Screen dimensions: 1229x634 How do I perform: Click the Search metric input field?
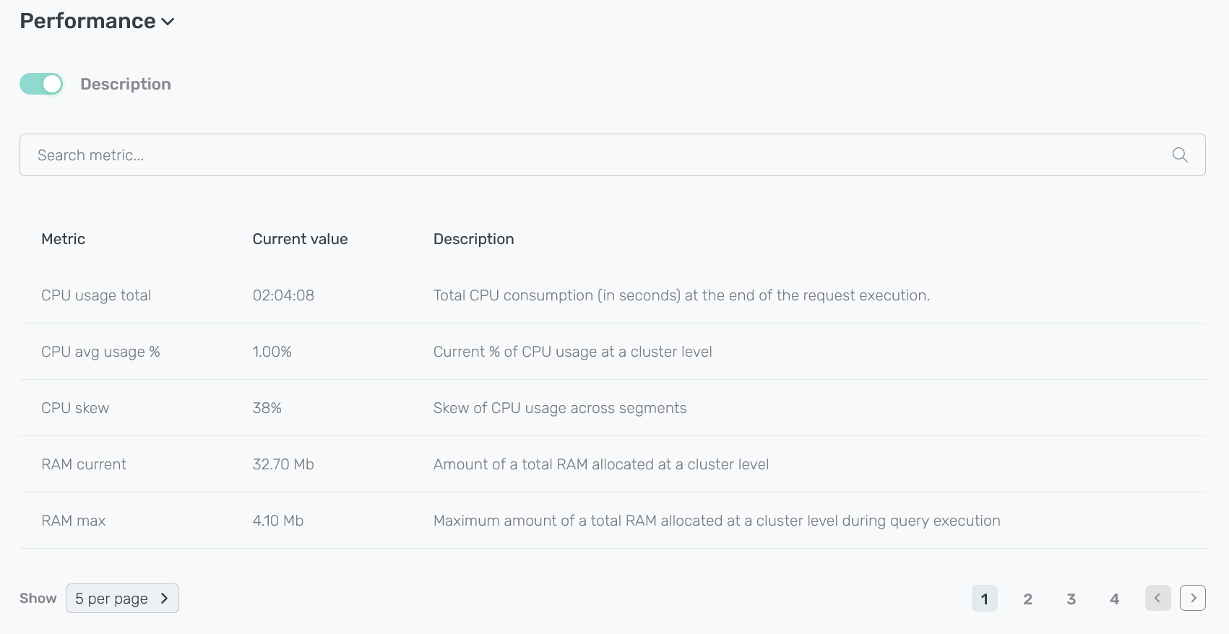point(592,155)
